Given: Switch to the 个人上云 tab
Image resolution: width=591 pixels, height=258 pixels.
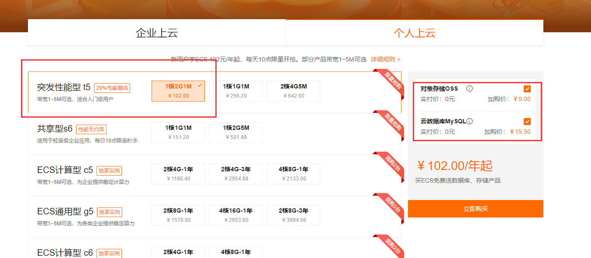Looking at the screenshot, I should click(415, 33).
